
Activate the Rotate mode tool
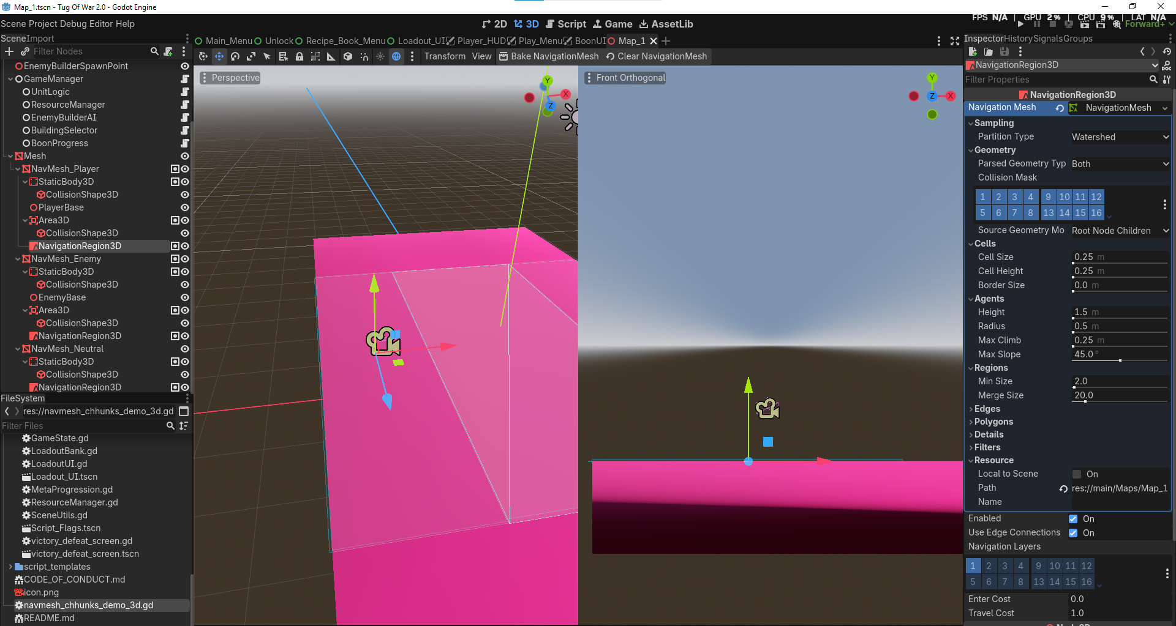click(235, 56)
